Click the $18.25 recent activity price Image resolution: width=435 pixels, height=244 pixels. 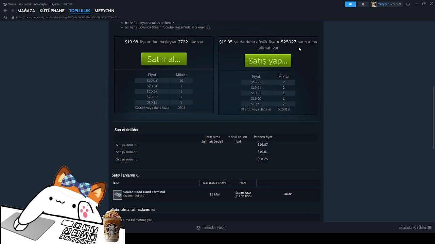[263, 159]
